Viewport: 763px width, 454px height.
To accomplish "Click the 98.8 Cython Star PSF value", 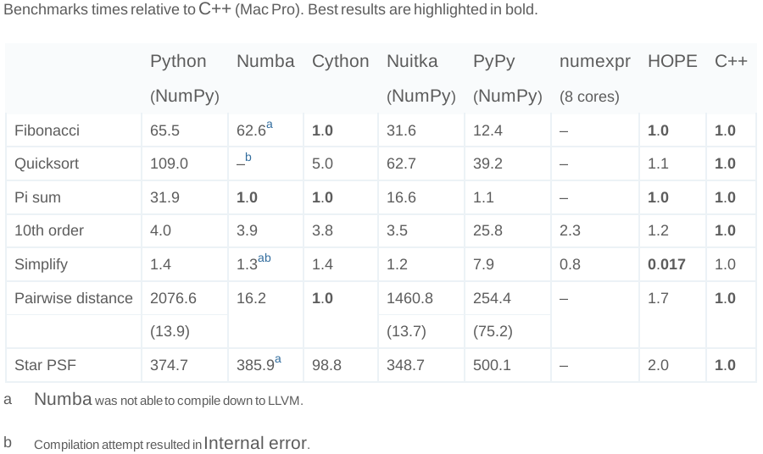I will click(x=326, y=365).
